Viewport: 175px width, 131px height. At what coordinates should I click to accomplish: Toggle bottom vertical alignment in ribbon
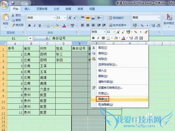[93, 18]
